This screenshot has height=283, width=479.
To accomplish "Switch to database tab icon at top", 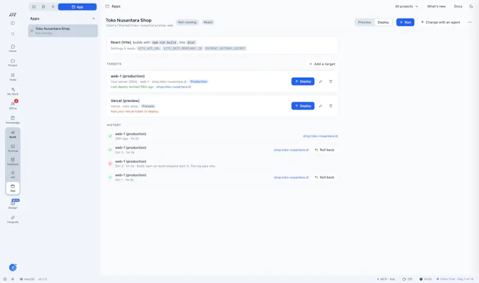I will click(43, 7).
